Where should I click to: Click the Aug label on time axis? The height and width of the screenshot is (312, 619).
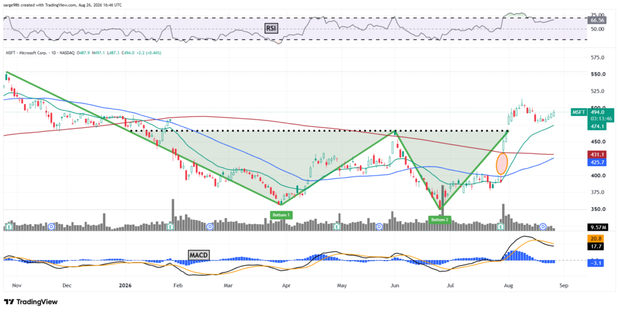click(509, 285)
